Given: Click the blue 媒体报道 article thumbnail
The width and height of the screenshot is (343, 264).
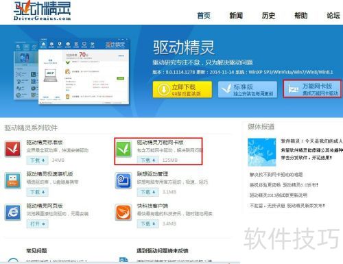Looking at the screenshot, I should (262, 152).
